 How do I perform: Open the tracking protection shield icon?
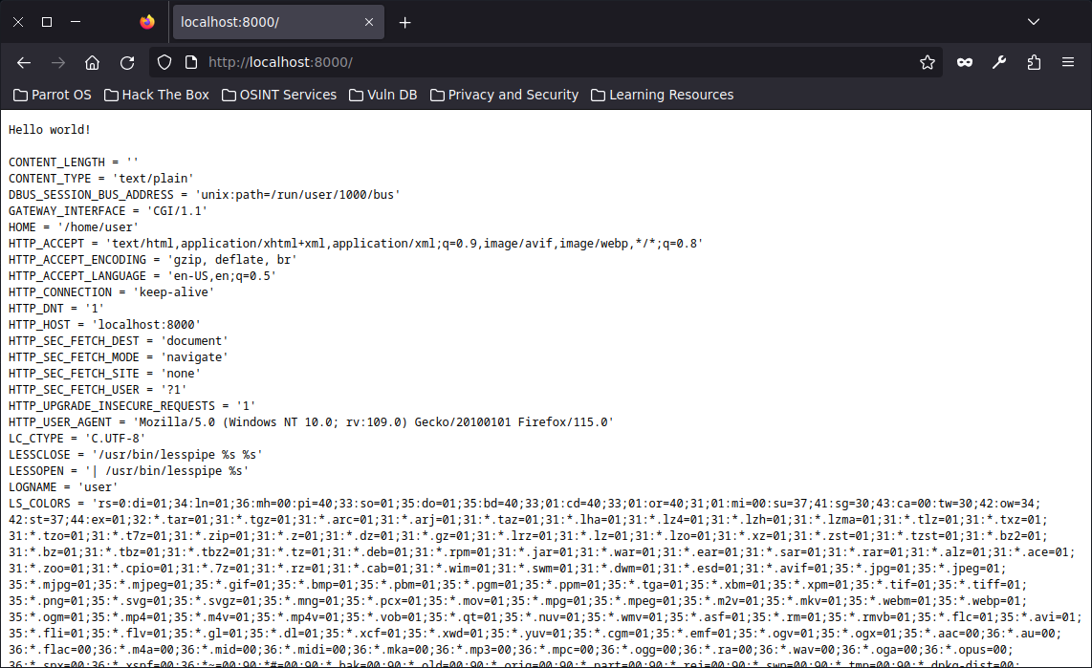[x=164, y=62]
